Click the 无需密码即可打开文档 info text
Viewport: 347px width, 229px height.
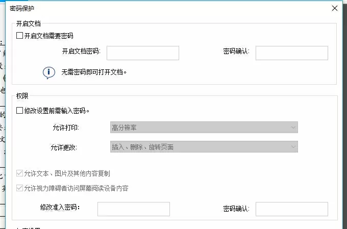94,72
